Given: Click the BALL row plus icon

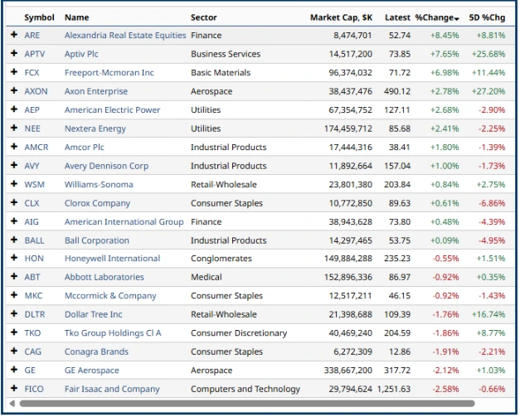Looking at the screenshot, I should [x=14, y=240].
